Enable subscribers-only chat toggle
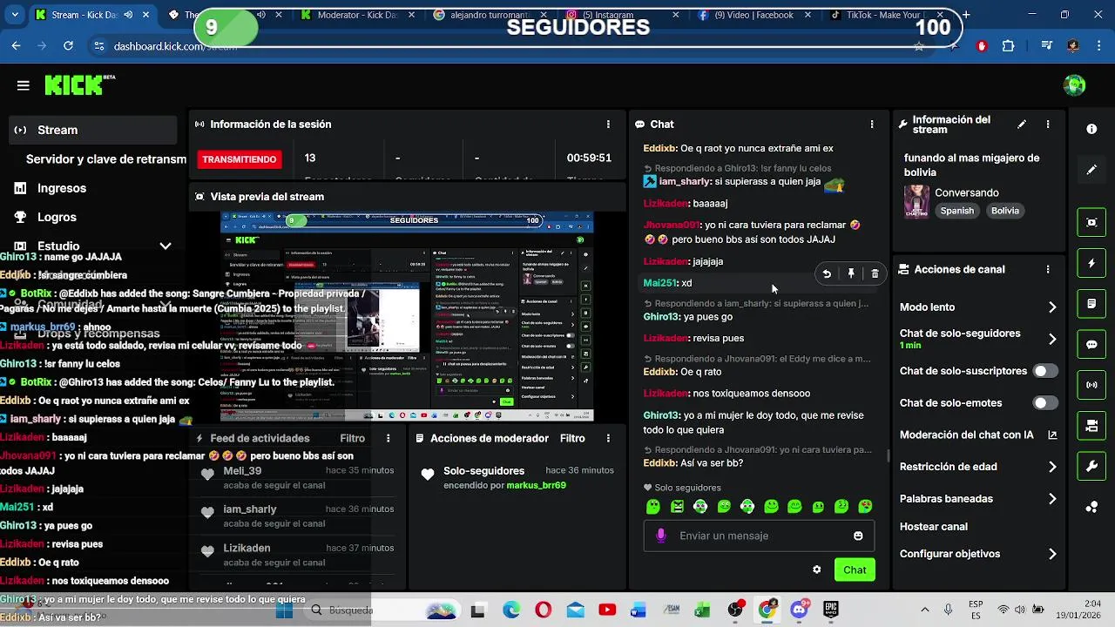The image size is (1115, 627). coord(1044,371)
